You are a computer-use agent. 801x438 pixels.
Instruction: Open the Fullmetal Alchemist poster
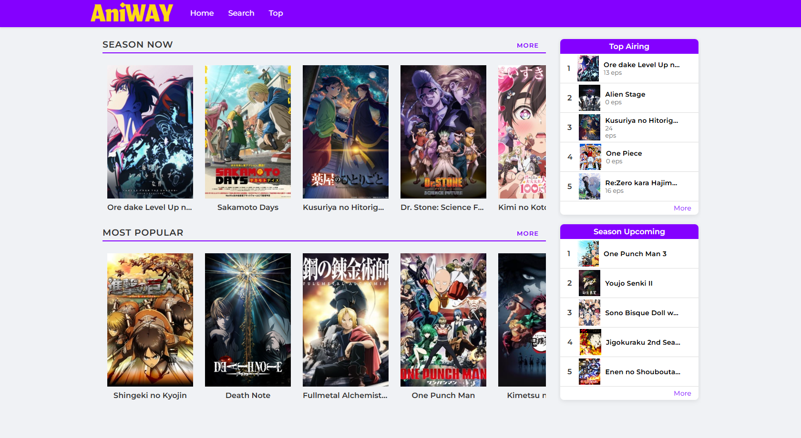pyautogui.click(x=346, y=320)
